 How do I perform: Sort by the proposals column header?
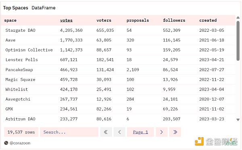[x=138, y=20]
